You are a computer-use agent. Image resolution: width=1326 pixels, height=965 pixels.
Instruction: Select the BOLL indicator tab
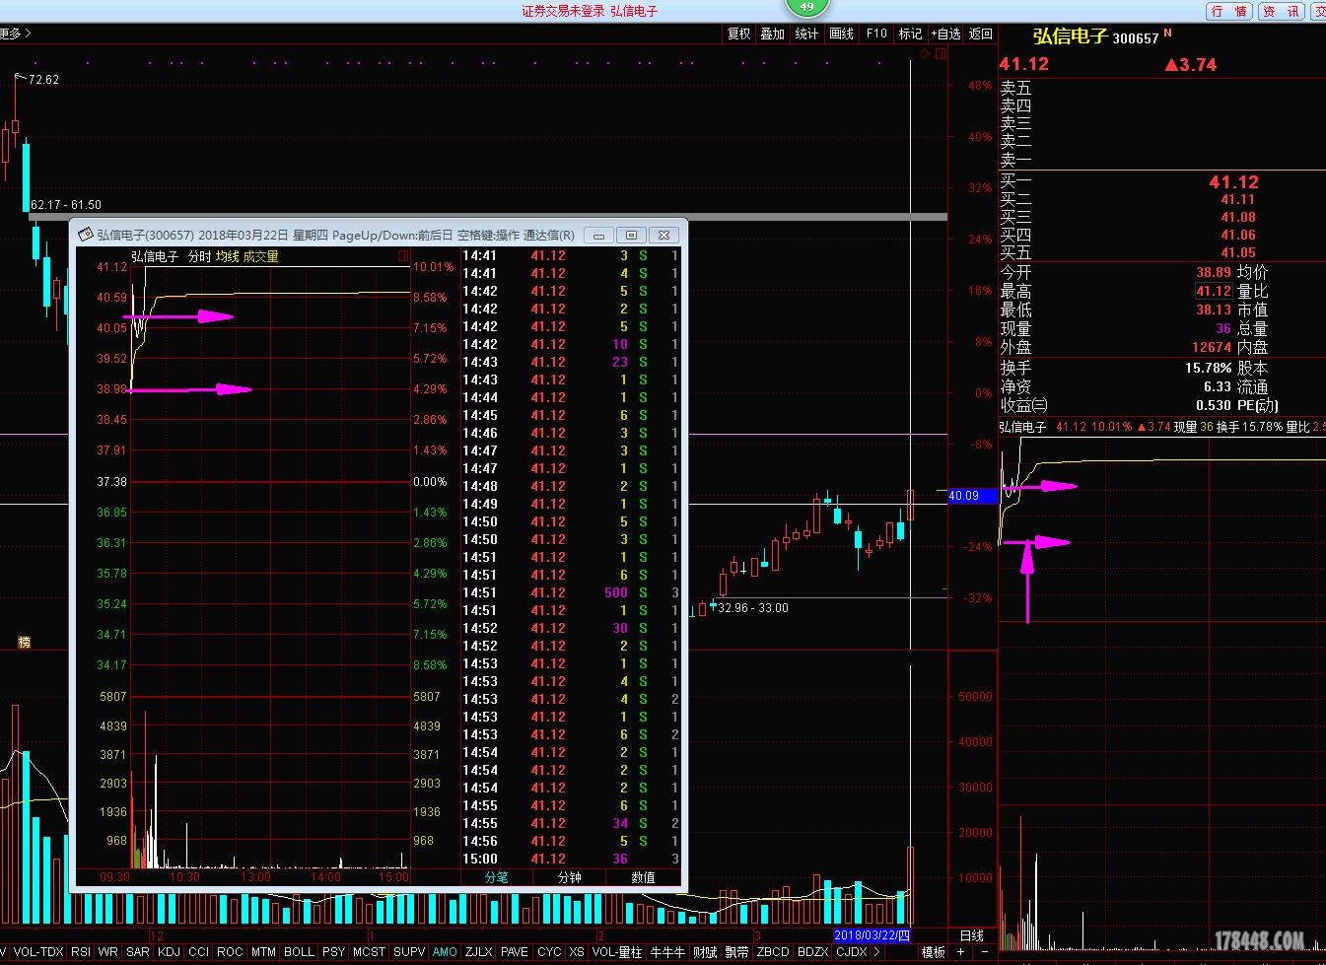tap(299, 952)
